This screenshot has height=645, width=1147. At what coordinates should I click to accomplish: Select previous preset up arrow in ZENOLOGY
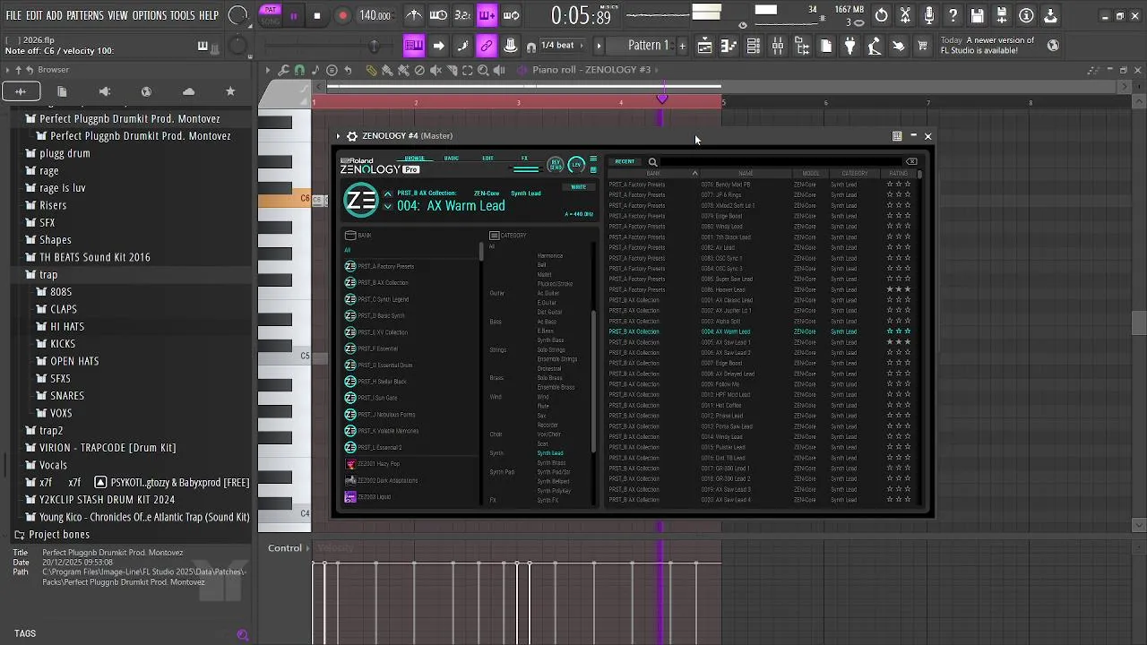coord(388,193)
